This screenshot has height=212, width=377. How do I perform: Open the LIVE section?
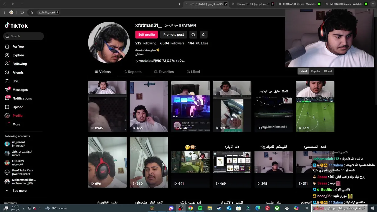point(16,81)
